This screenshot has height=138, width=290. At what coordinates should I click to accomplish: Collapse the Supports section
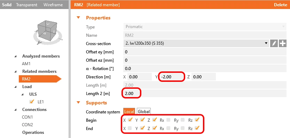78,102
